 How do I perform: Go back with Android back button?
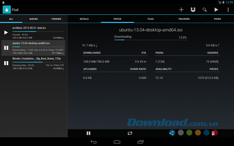tap(94, 142)
